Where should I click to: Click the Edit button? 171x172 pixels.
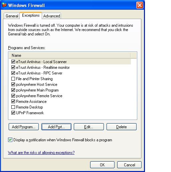[89, 127]
